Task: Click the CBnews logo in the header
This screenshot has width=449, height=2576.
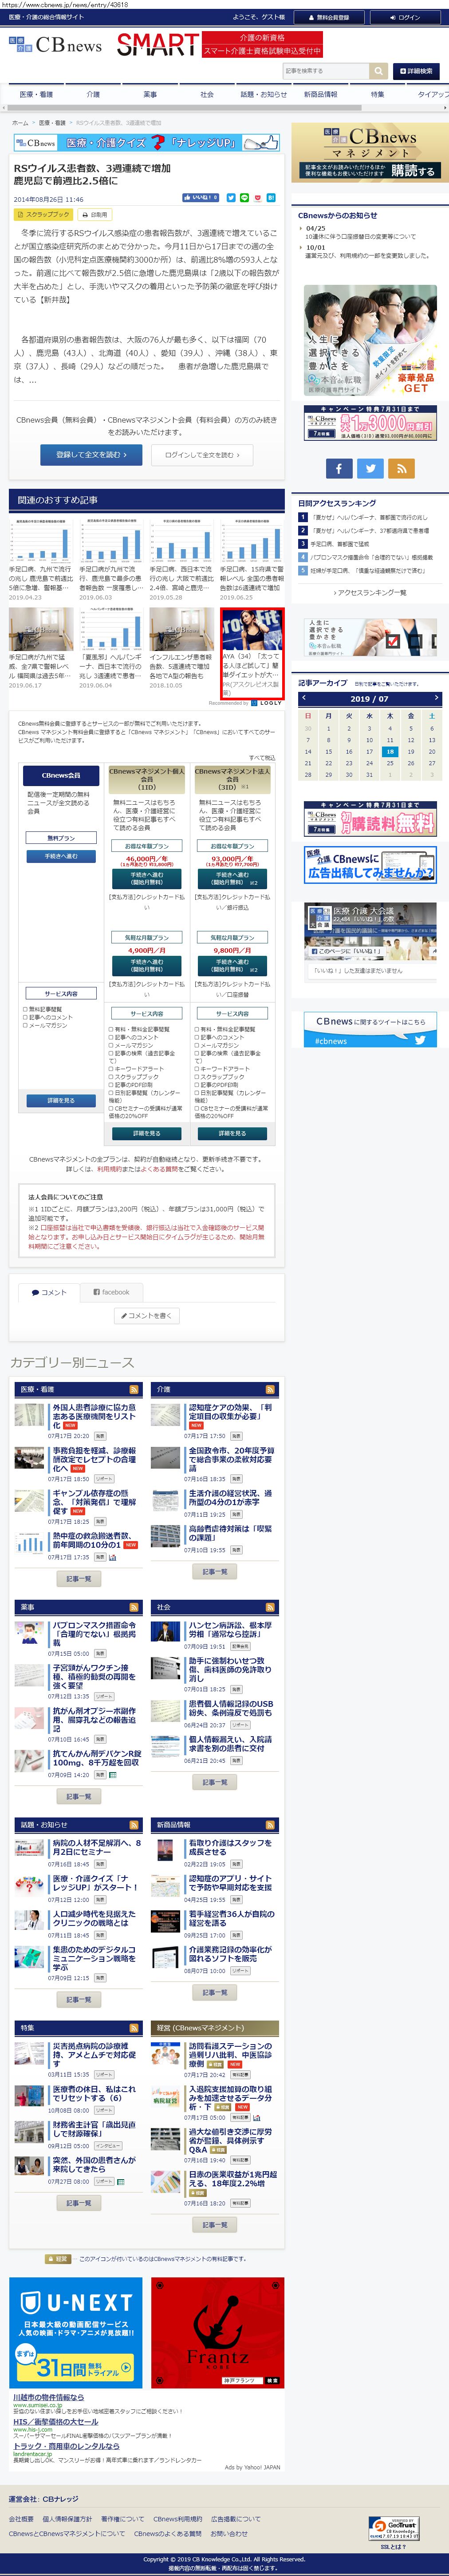Action: coord(56,45)
